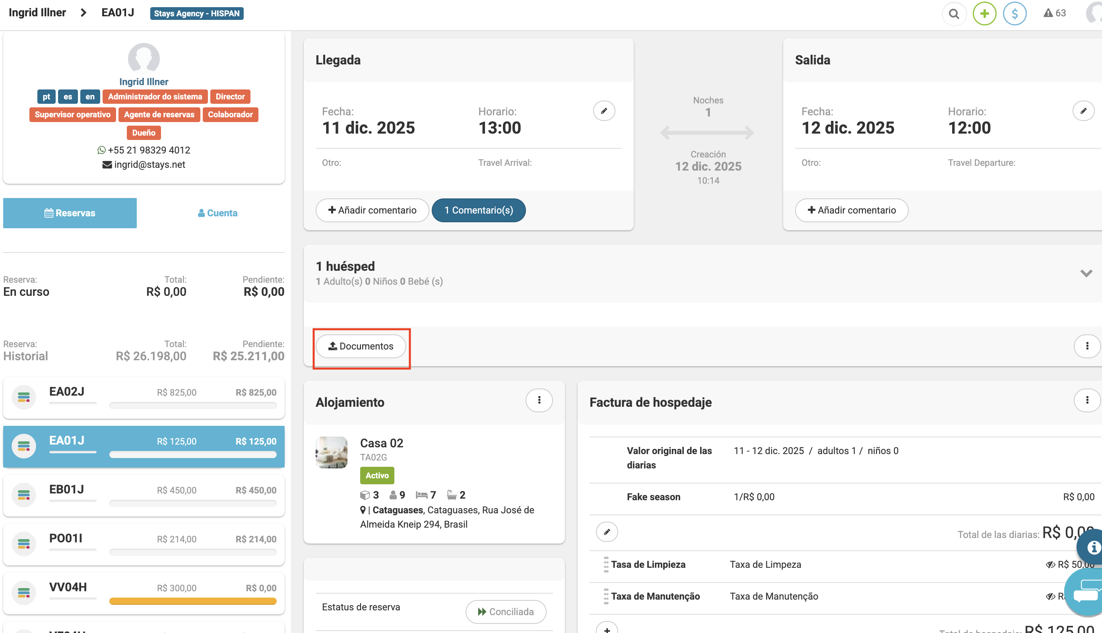Switch to the Cuenta tab
The image size is (1102, 633).
218,213
